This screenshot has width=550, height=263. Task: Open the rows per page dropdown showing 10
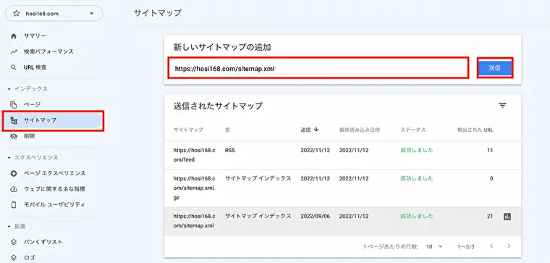pos(435,246)
